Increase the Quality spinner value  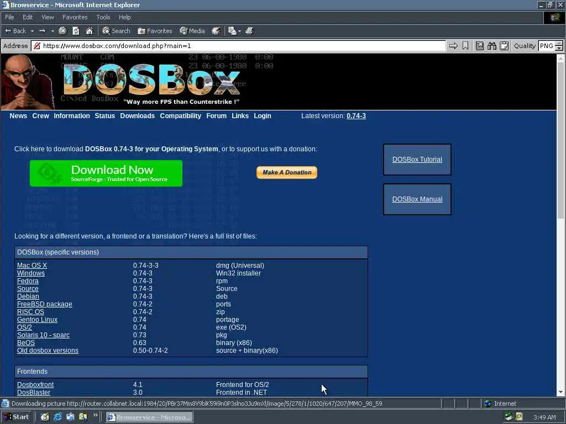point(559,43)
